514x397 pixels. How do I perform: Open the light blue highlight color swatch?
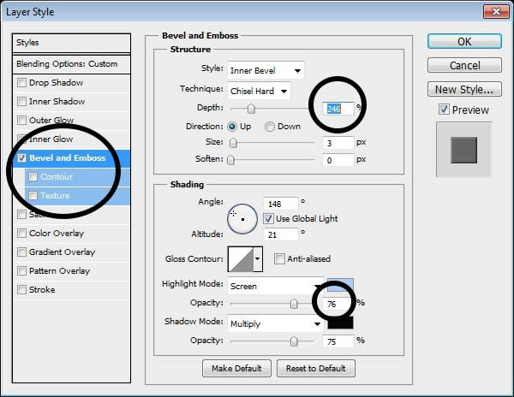click(341, 286)
